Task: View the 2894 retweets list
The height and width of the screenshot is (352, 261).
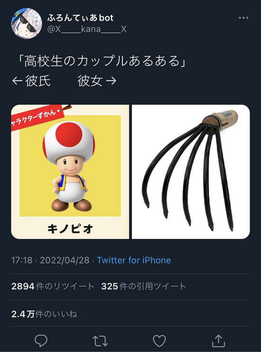Action: tap(53, 286)
